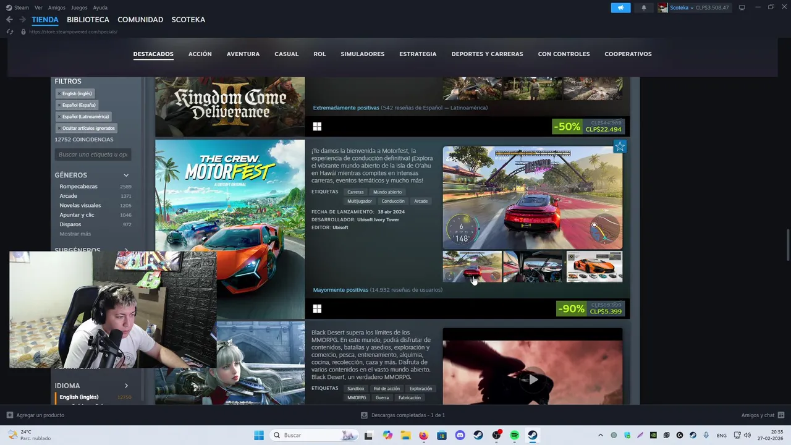This screenshot has height=445, width=791.
Task: Select the orange car thumbnail for Motorfest
Action: click(x=594, y=267)
